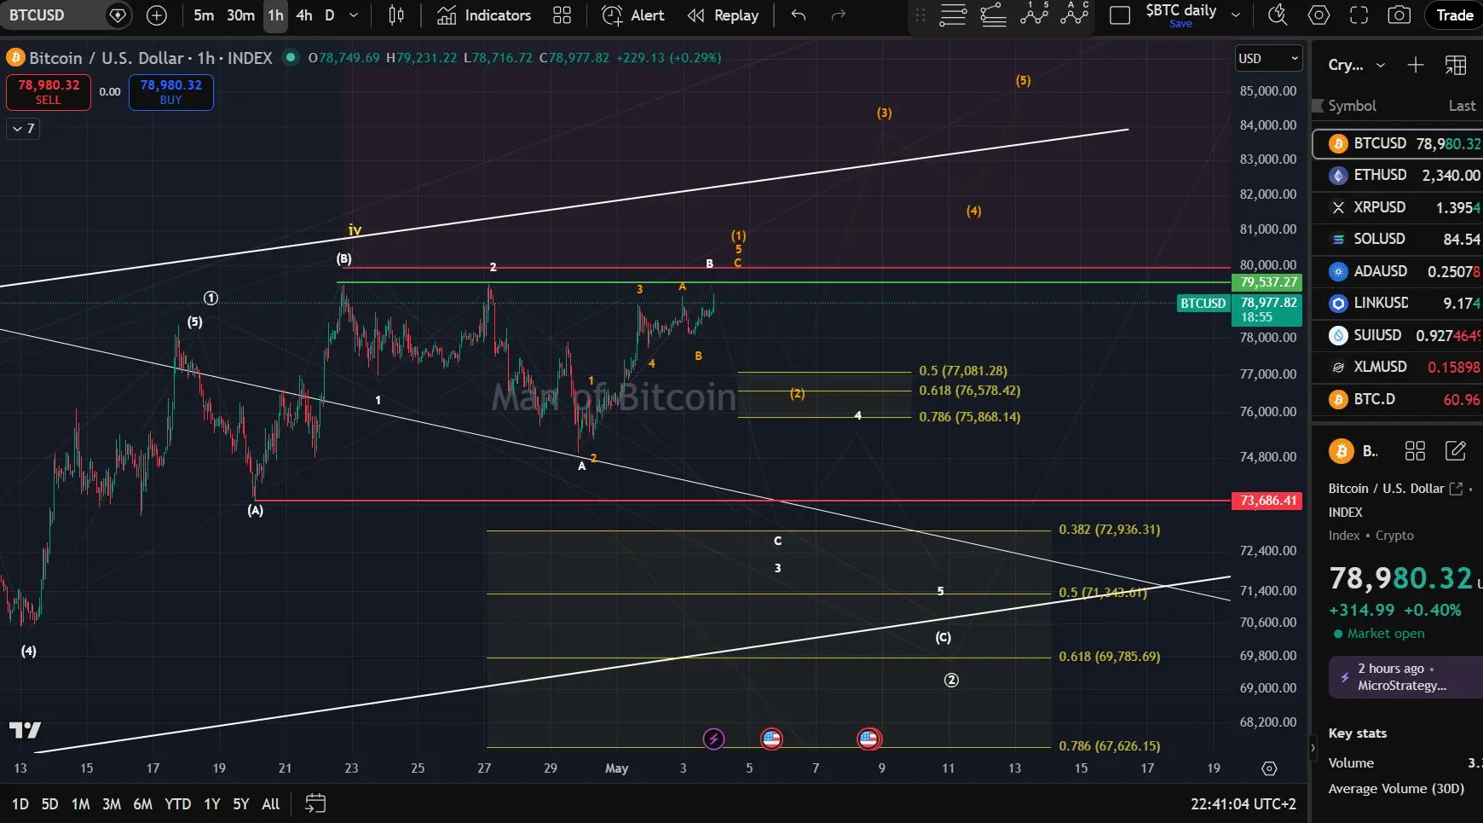Switch the chart to fullscreen mode

[1359, 15]
